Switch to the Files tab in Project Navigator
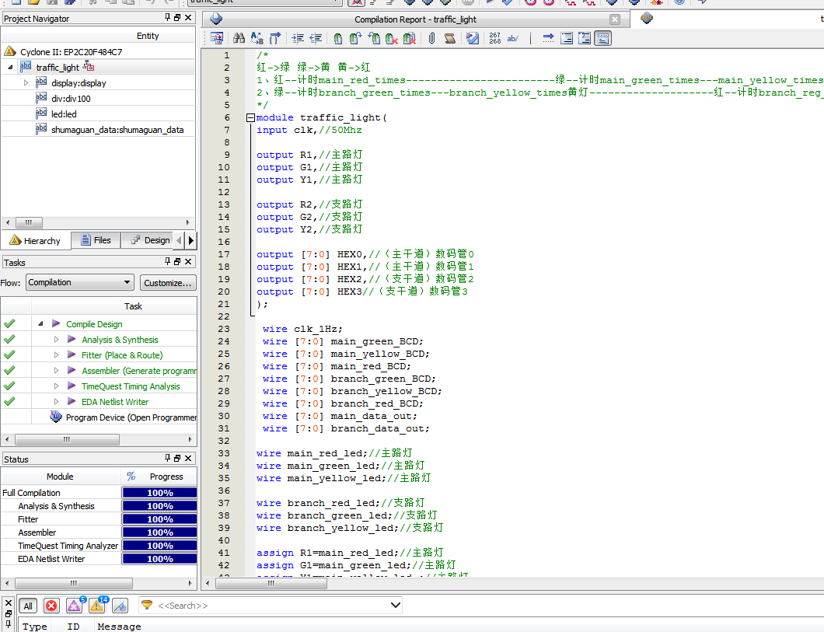Viewport: 824px width, 632px height. coord(95,240)
